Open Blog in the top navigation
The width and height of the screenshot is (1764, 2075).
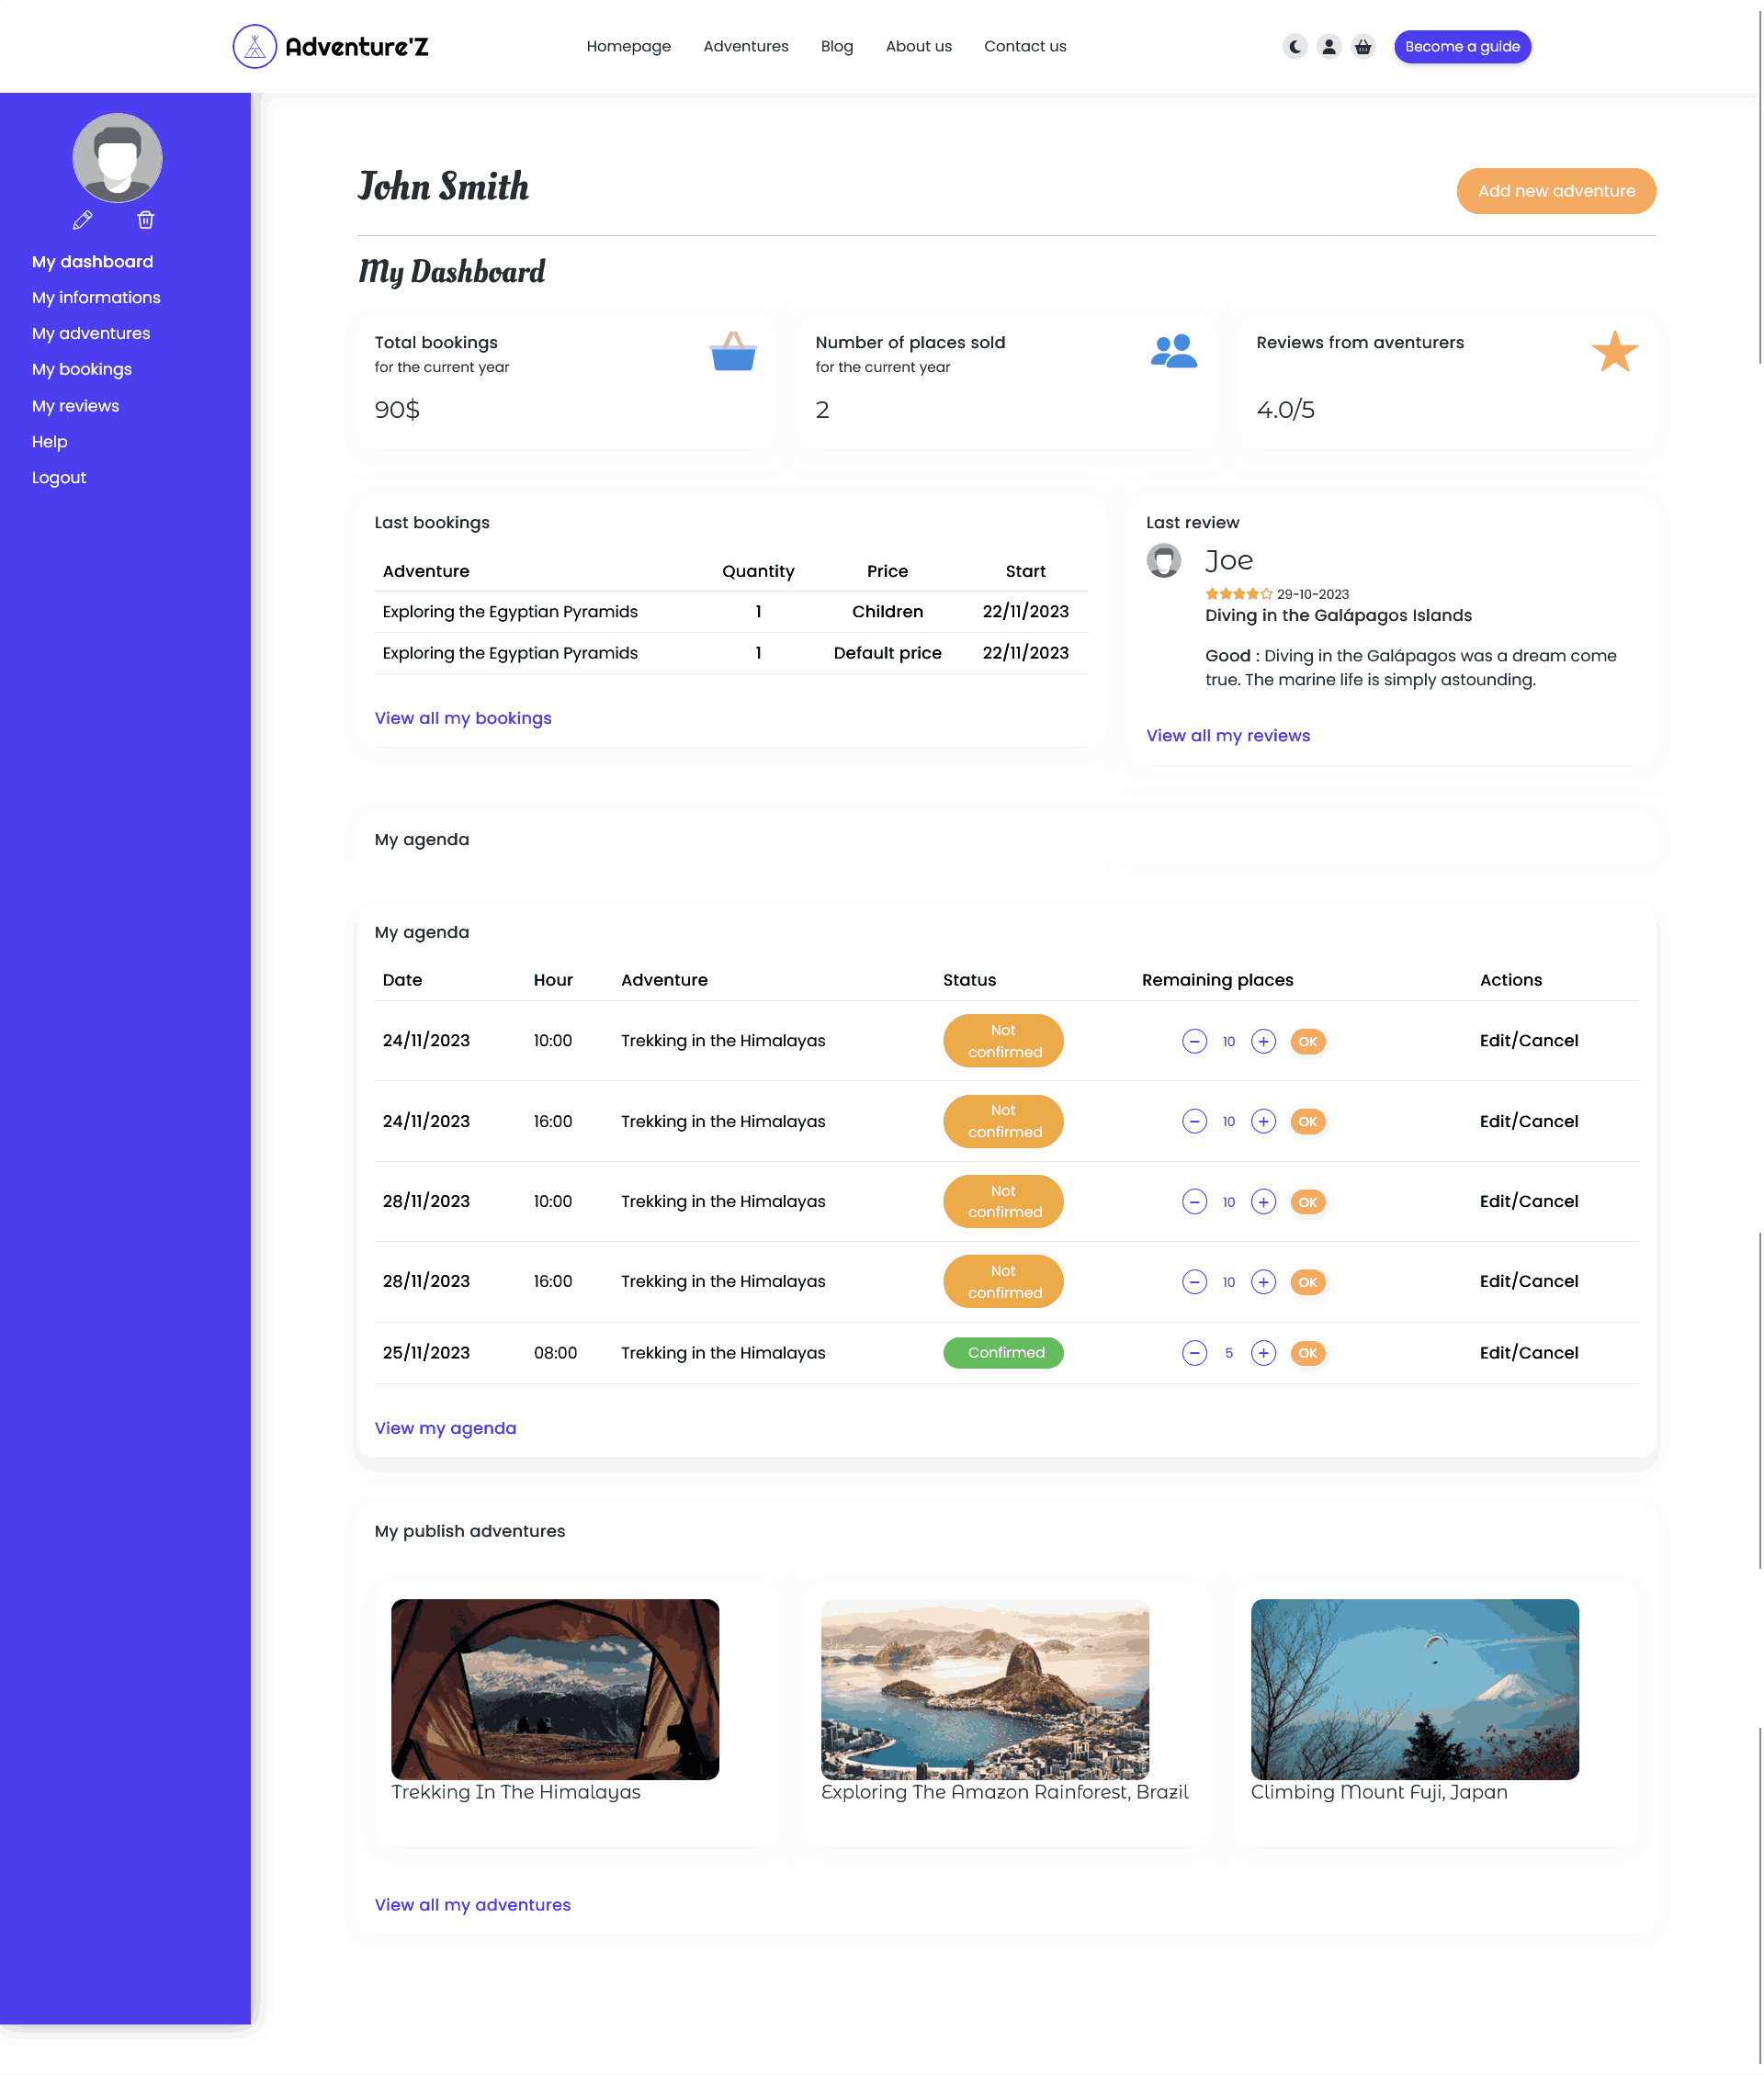[x=836, y=46]
